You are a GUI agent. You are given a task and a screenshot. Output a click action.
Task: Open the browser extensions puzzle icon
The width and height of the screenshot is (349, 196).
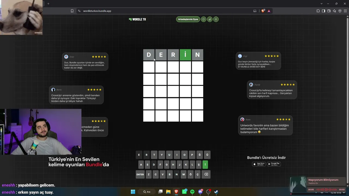tap(318, 11)
